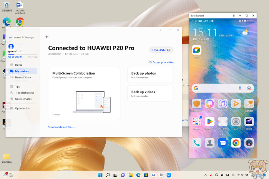Open Chrome in the phone dock
The image size is (269, 179).
(x=236, y=143)
